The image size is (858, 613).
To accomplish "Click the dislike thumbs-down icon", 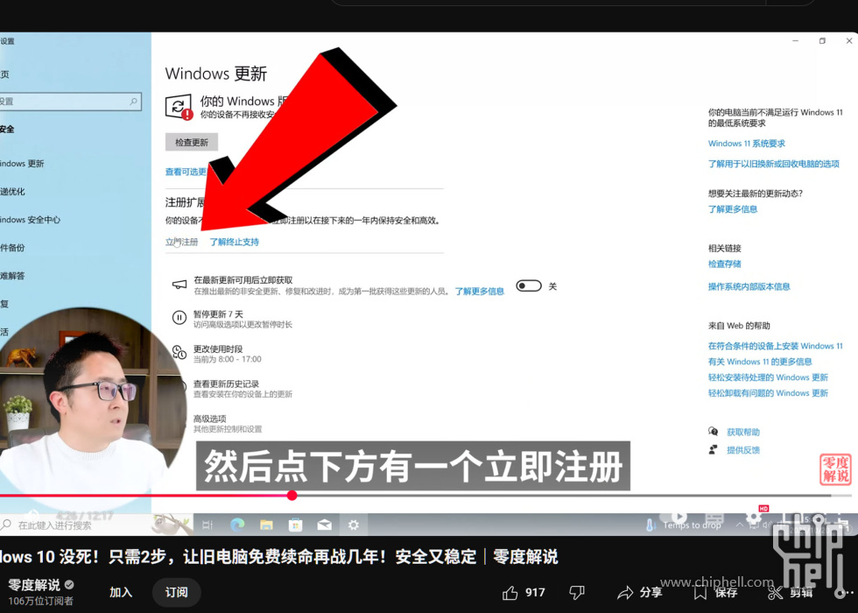I will pos(577,593).
